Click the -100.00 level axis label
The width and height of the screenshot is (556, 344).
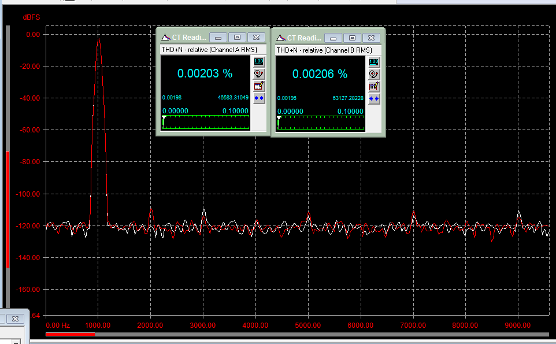tap(28, 194)
